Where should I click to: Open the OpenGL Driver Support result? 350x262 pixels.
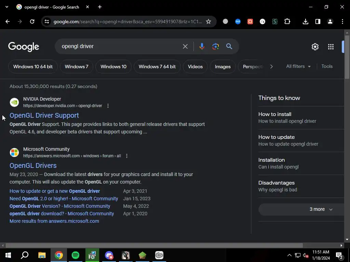pos(44,115)
